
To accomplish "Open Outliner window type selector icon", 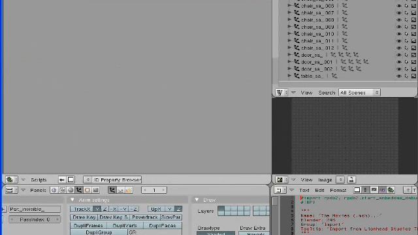I will (281, 93).
